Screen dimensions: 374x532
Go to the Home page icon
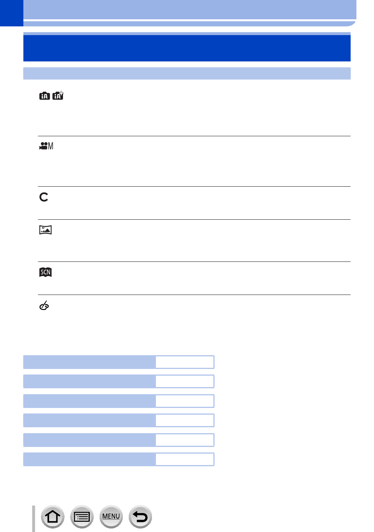[x=52, y=516]
